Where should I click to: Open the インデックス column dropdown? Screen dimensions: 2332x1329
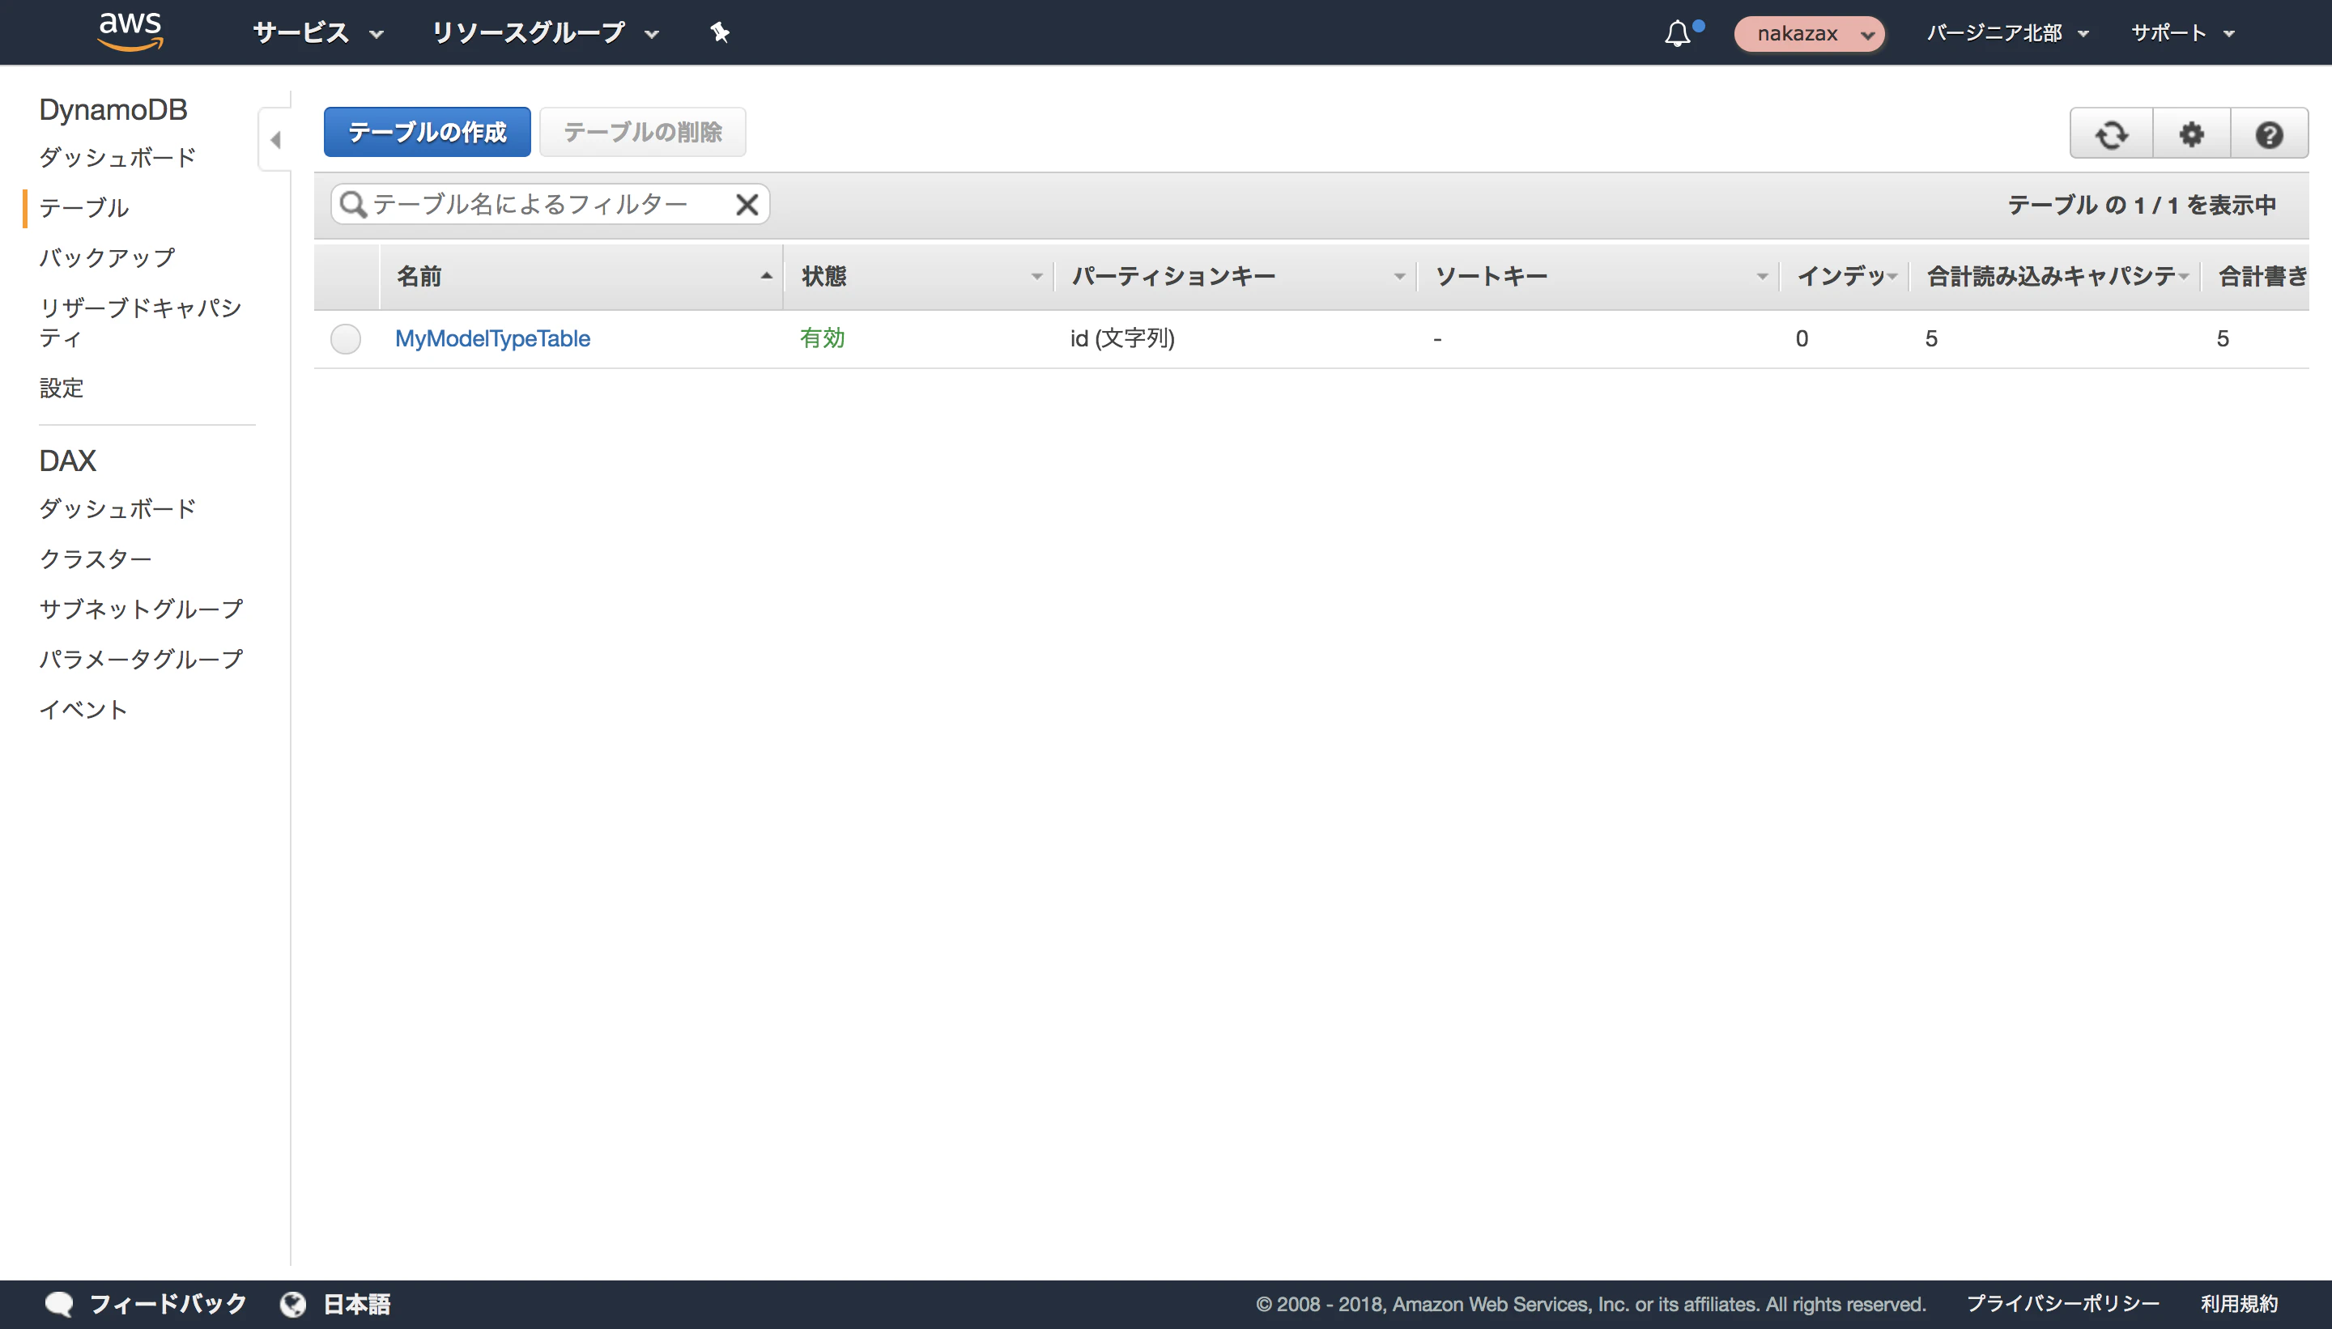[x=1892, y=277]
